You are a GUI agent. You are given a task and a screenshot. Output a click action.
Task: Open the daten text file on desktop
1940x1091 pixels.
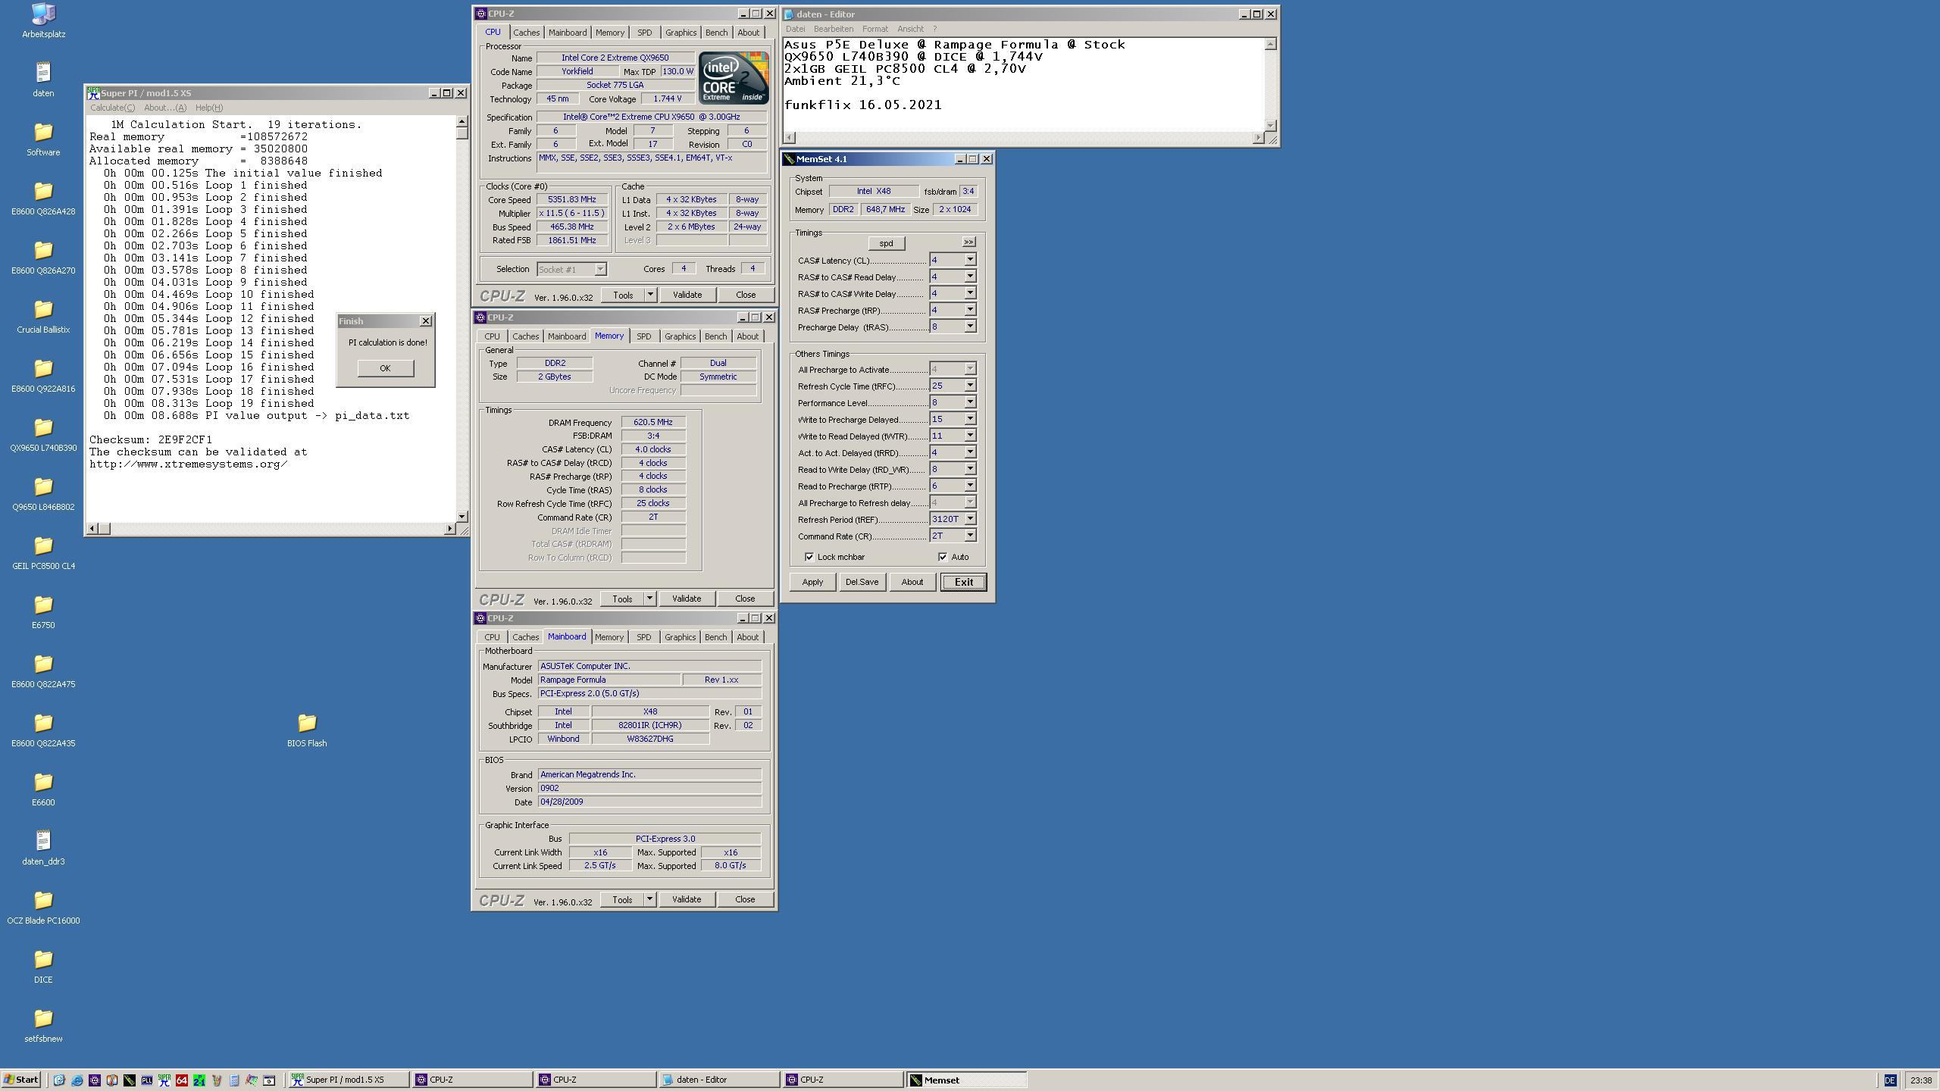point(43,80)
